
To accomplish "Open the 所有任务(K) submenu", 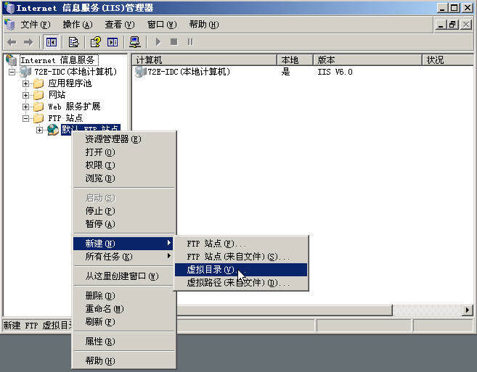I will [109, 257].
